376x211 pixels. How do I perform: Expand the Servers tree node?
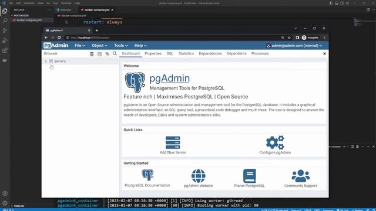46,62
